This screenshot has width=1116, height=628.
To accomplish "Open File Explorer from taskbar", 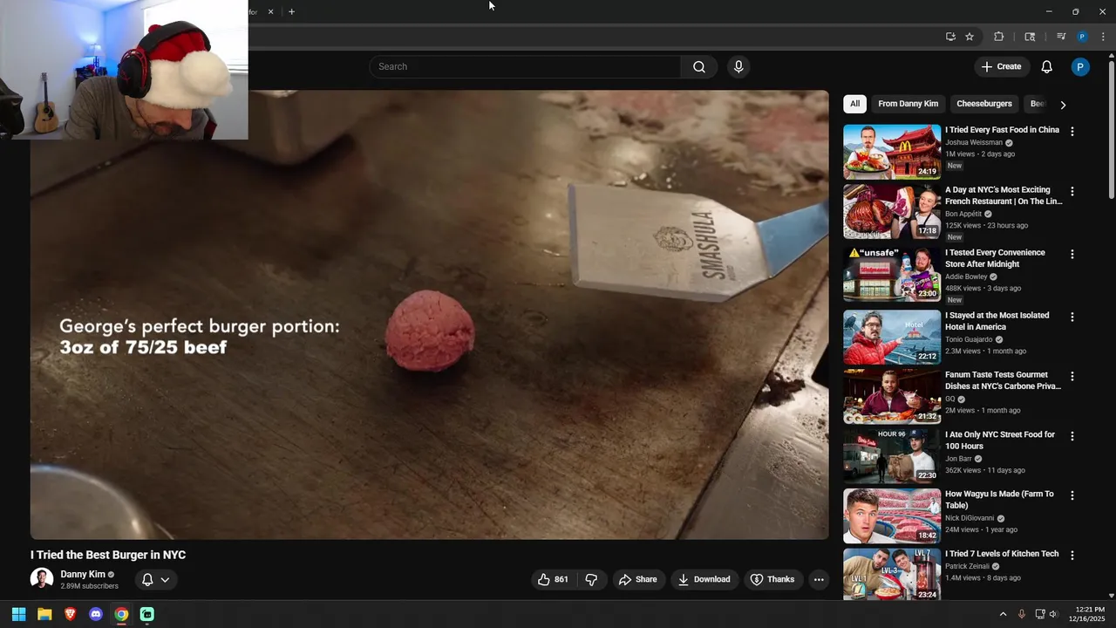I will click(44, 614).
